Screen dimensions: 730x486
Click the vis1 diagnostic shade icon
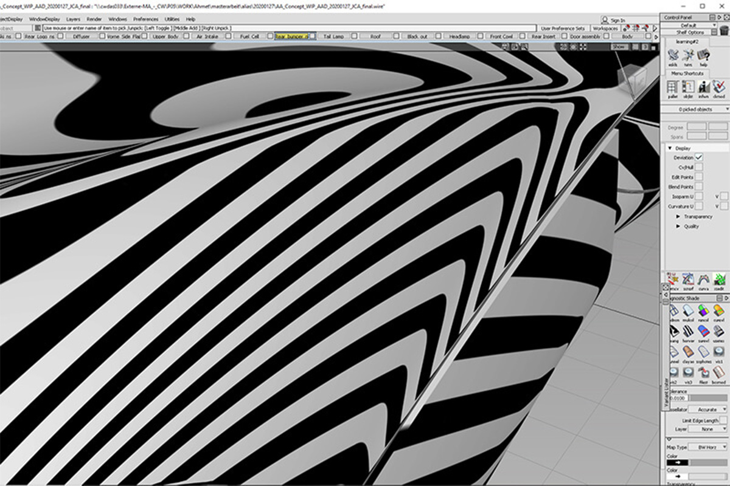tap(719, 352)
